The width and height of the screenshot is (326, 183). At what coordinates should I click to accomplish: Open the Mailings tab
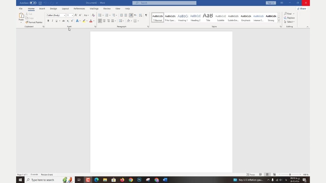click(x=94, y=9)
